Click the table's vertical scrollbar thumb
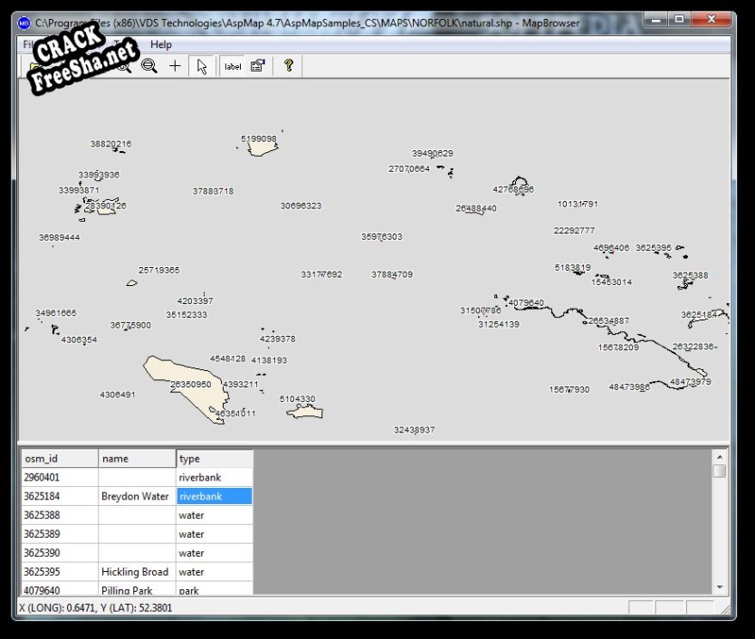Viewport: 755px width, 639px height. [x=720, y=472]
